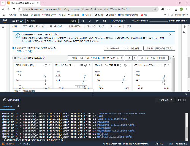
Task: Click the urllib3-2.2.3.dist-info terminal entry
Action: tap(114, 137)
